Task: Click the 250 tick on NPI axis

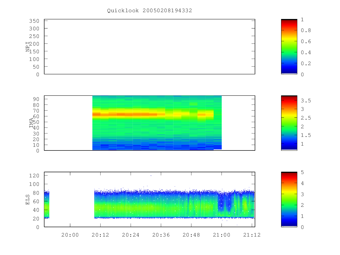Action: click(34, 36)
